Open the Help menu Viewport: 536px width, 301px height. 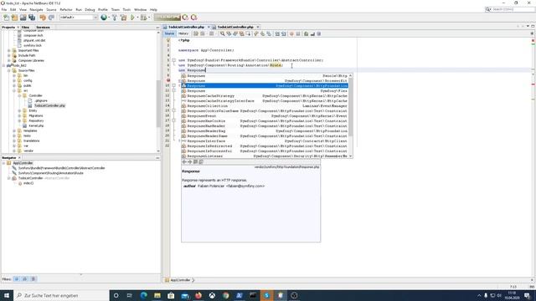click(153, 9)
